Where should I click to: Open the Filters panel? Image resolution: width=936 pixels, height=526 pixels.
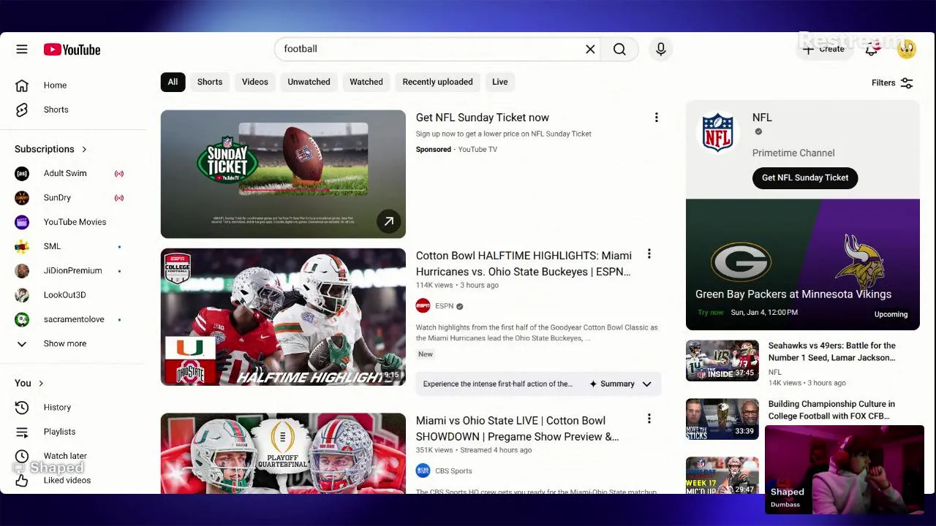tap(892, 83)
